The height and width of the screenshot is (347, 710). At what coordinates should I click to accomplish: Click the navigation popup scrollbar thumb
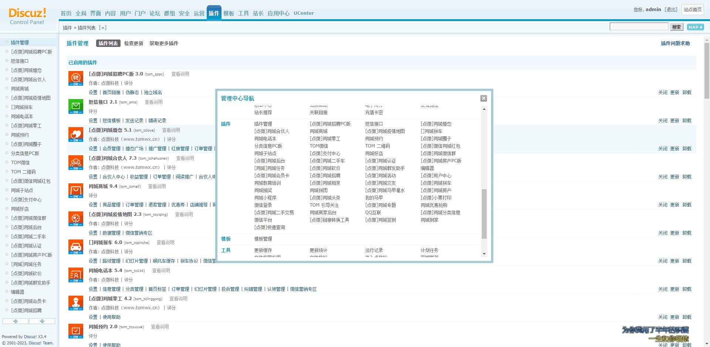(x=484, y=214)
